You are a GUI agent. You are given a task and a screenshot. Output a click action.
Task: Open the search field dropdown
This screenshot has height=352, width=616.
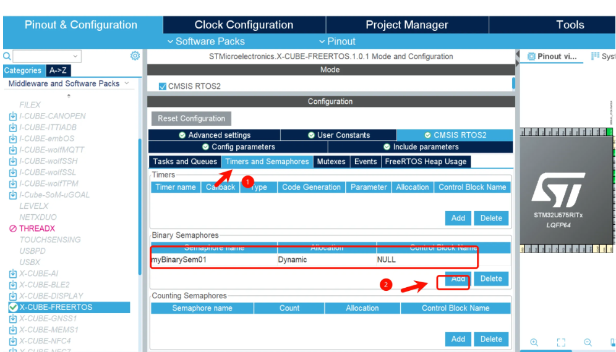pos(75,56)
